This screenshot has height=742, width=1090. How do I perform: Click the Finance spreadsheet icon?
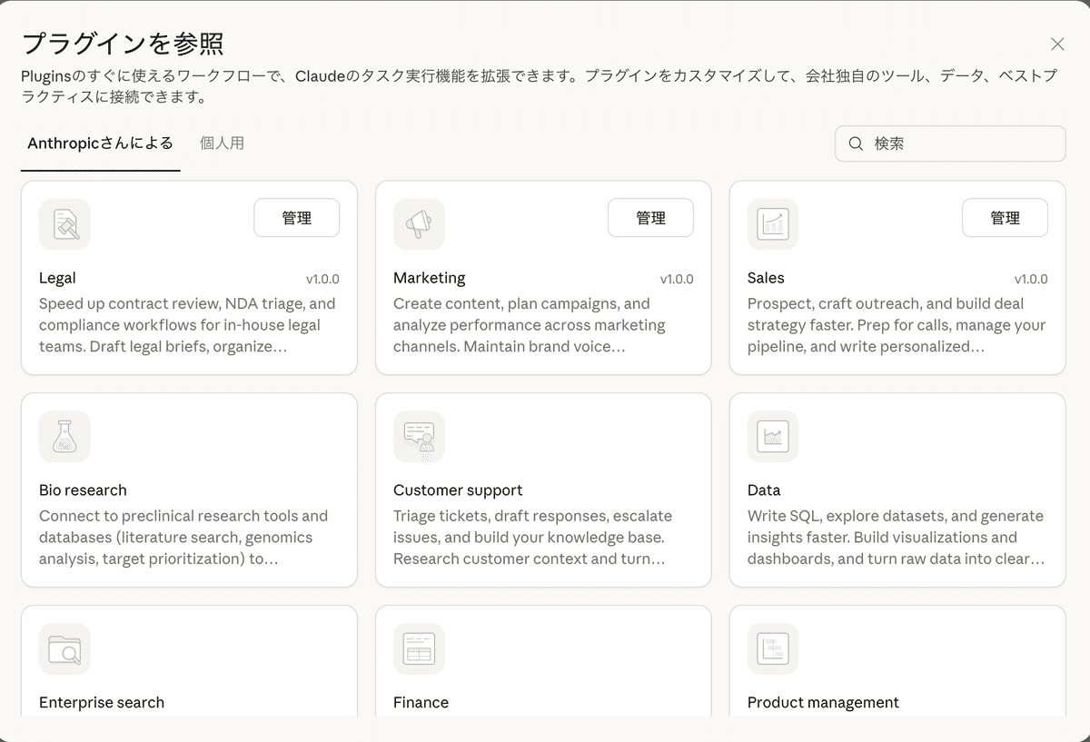(x=419, y=649)
